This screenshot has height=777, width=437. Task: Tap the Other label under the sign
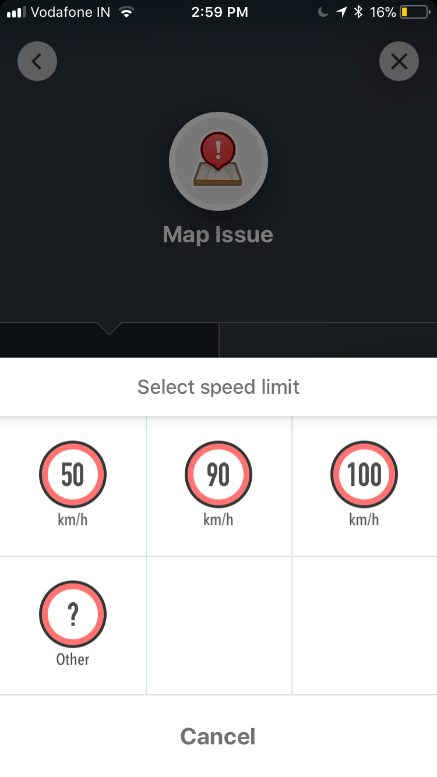73,659
